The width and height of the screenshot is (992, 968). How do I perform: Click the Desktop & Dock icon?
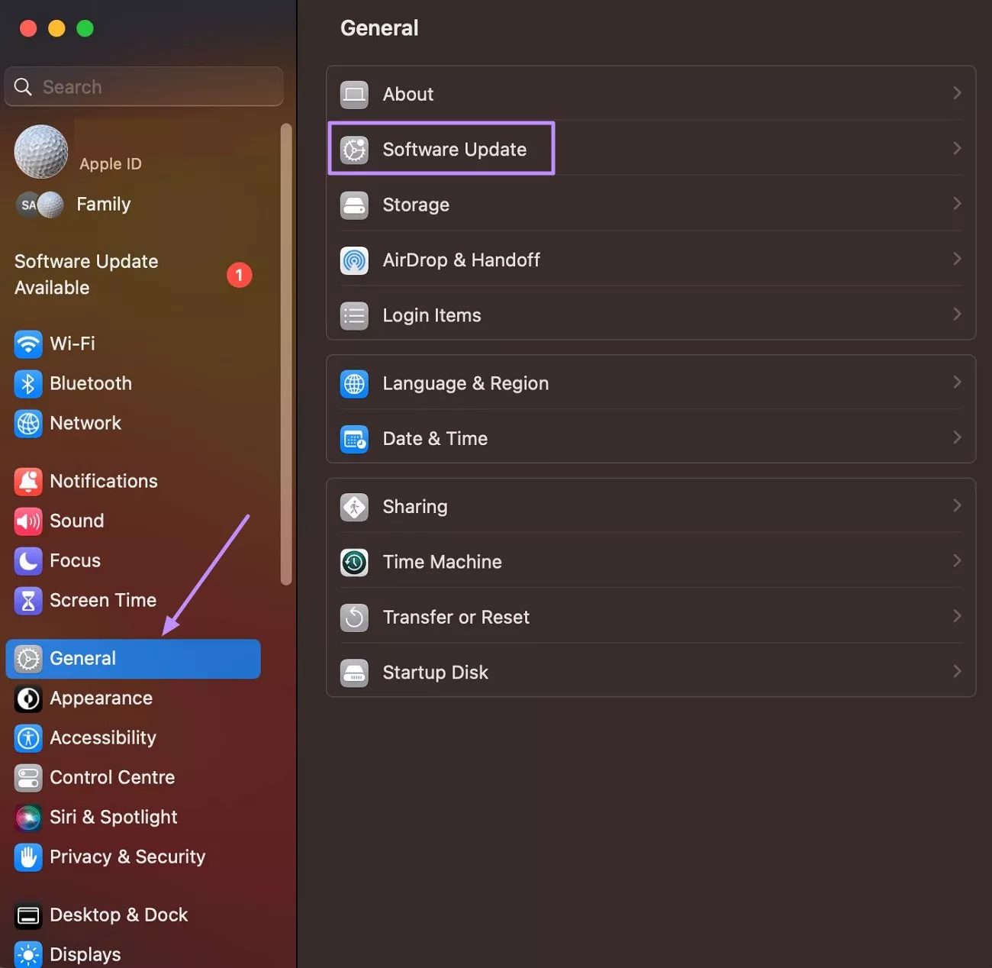pyautogui.click(x=28, y=915)
